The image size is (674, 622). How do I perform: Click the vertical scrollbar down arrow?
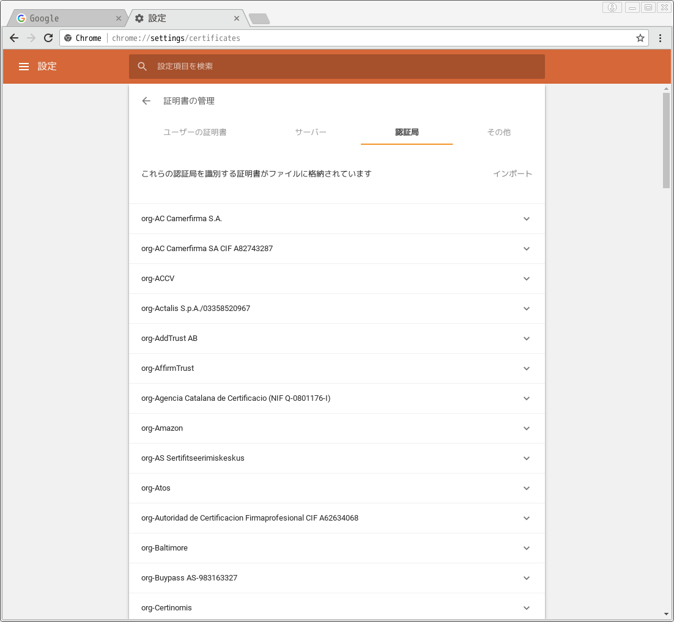(x=666, y=613)
